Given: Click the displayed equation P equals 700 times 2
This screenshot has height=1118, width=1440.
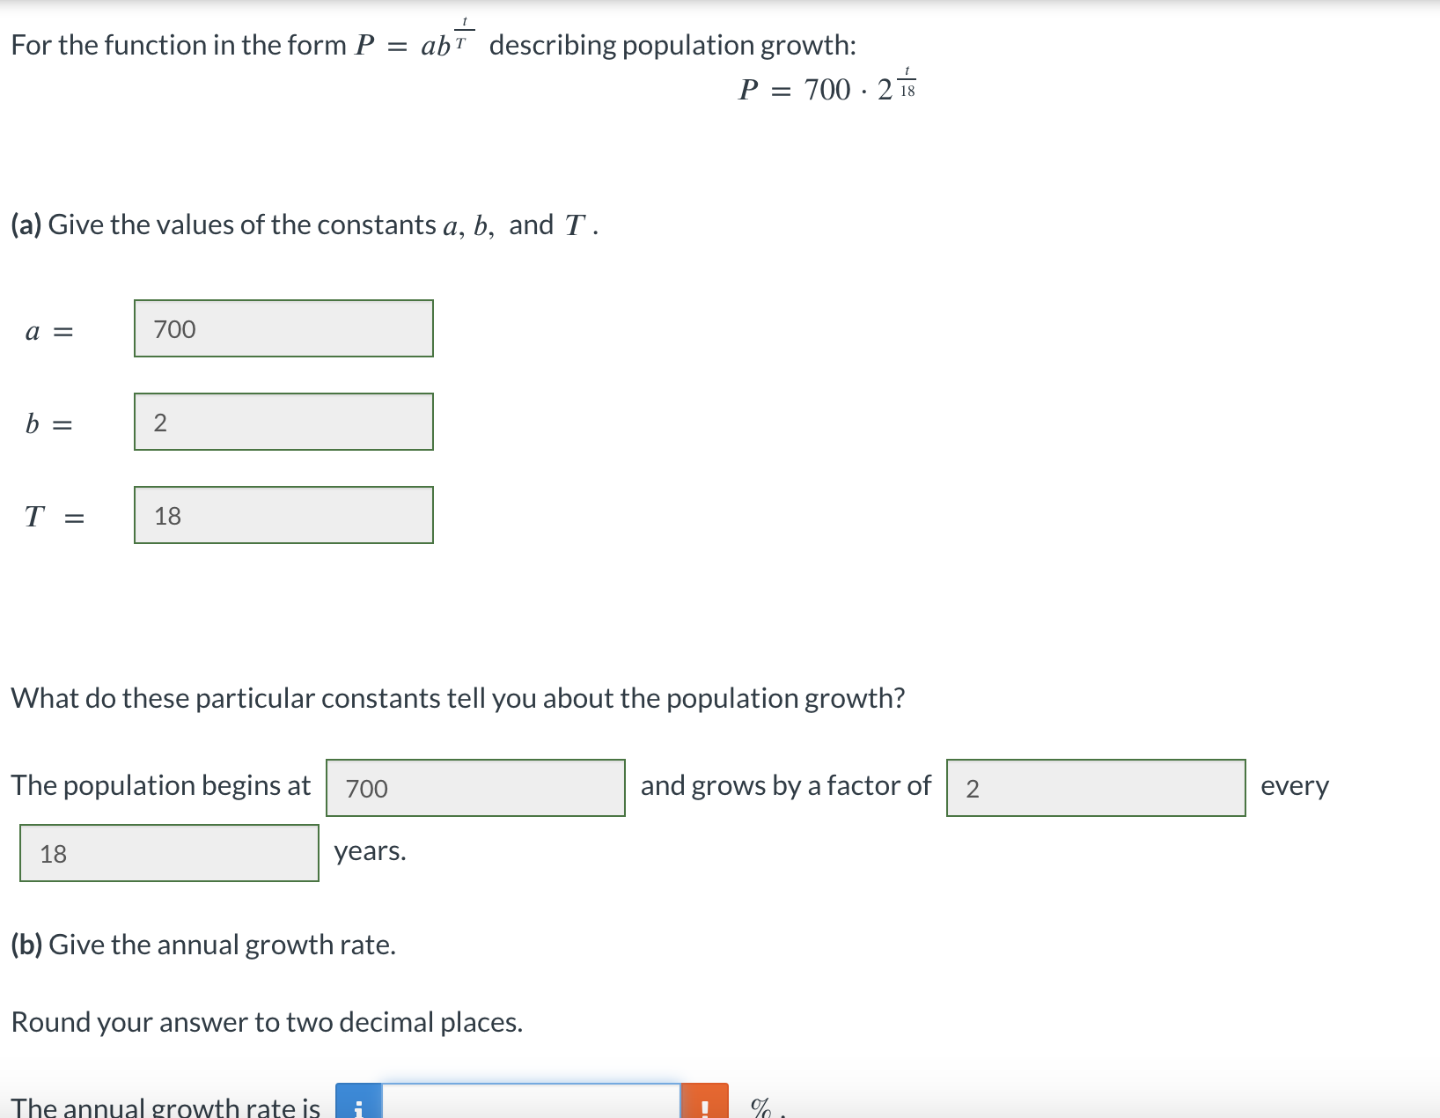Looking at the screenshot, I should pyautogui.click(x=826, y=86).
